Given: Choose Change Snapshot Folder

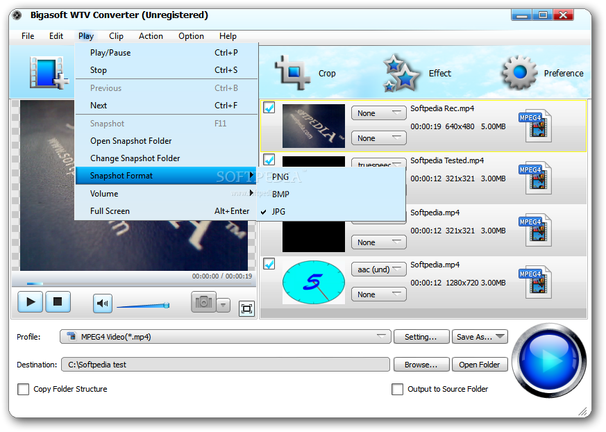Looking at the screenshot, I should click(x=166, y=158).
